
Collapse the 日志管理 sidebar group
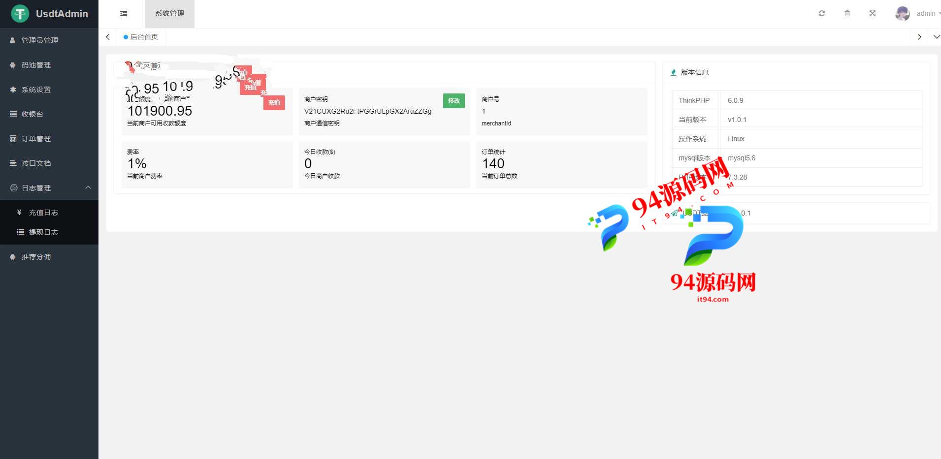49,188
